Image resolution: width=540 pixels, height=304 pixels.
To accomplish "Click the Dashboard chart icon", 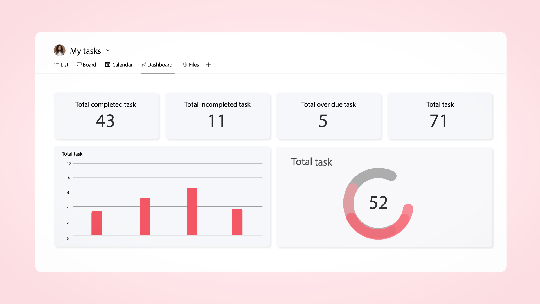I will pyautogui.click(x=143, y=65).
